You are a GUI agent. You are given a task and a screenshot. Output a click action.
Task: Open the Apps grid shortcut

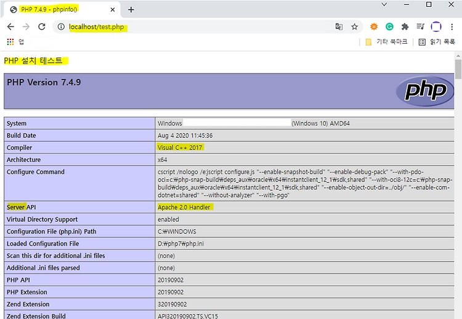[x=10, y=42]
